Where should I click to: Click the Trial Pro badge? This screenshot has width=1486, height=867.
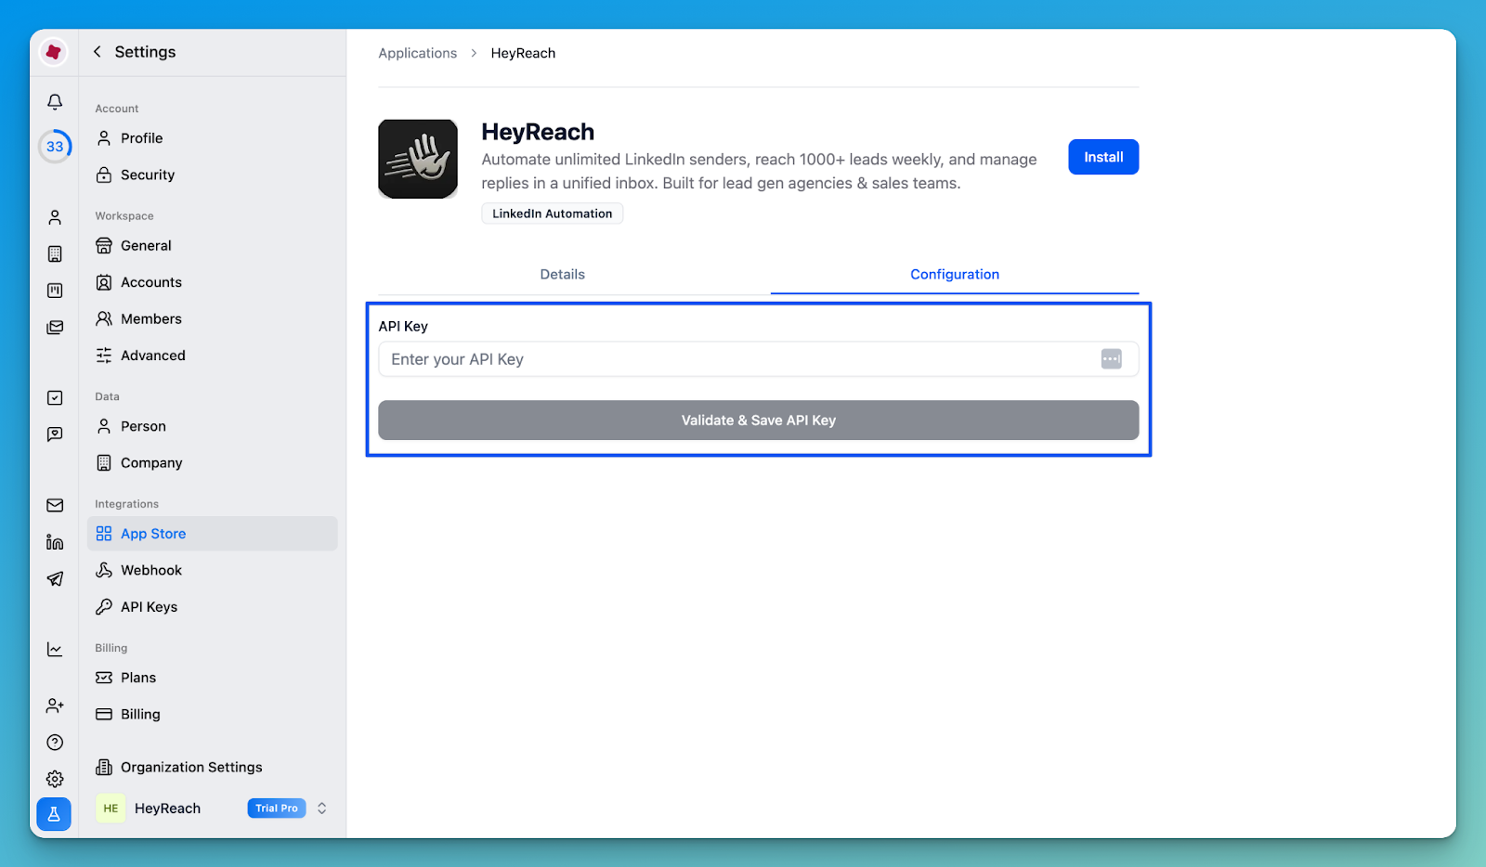click(277, 809)
